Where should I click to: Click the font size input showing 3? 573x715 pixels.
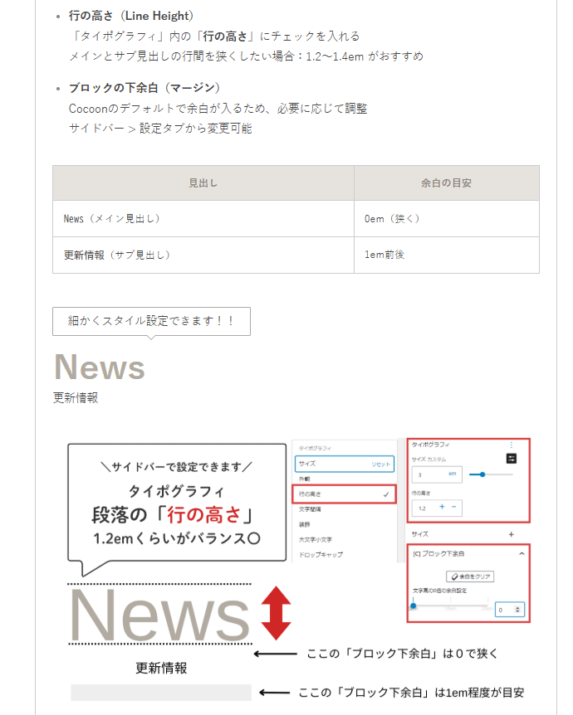point(437,474)
